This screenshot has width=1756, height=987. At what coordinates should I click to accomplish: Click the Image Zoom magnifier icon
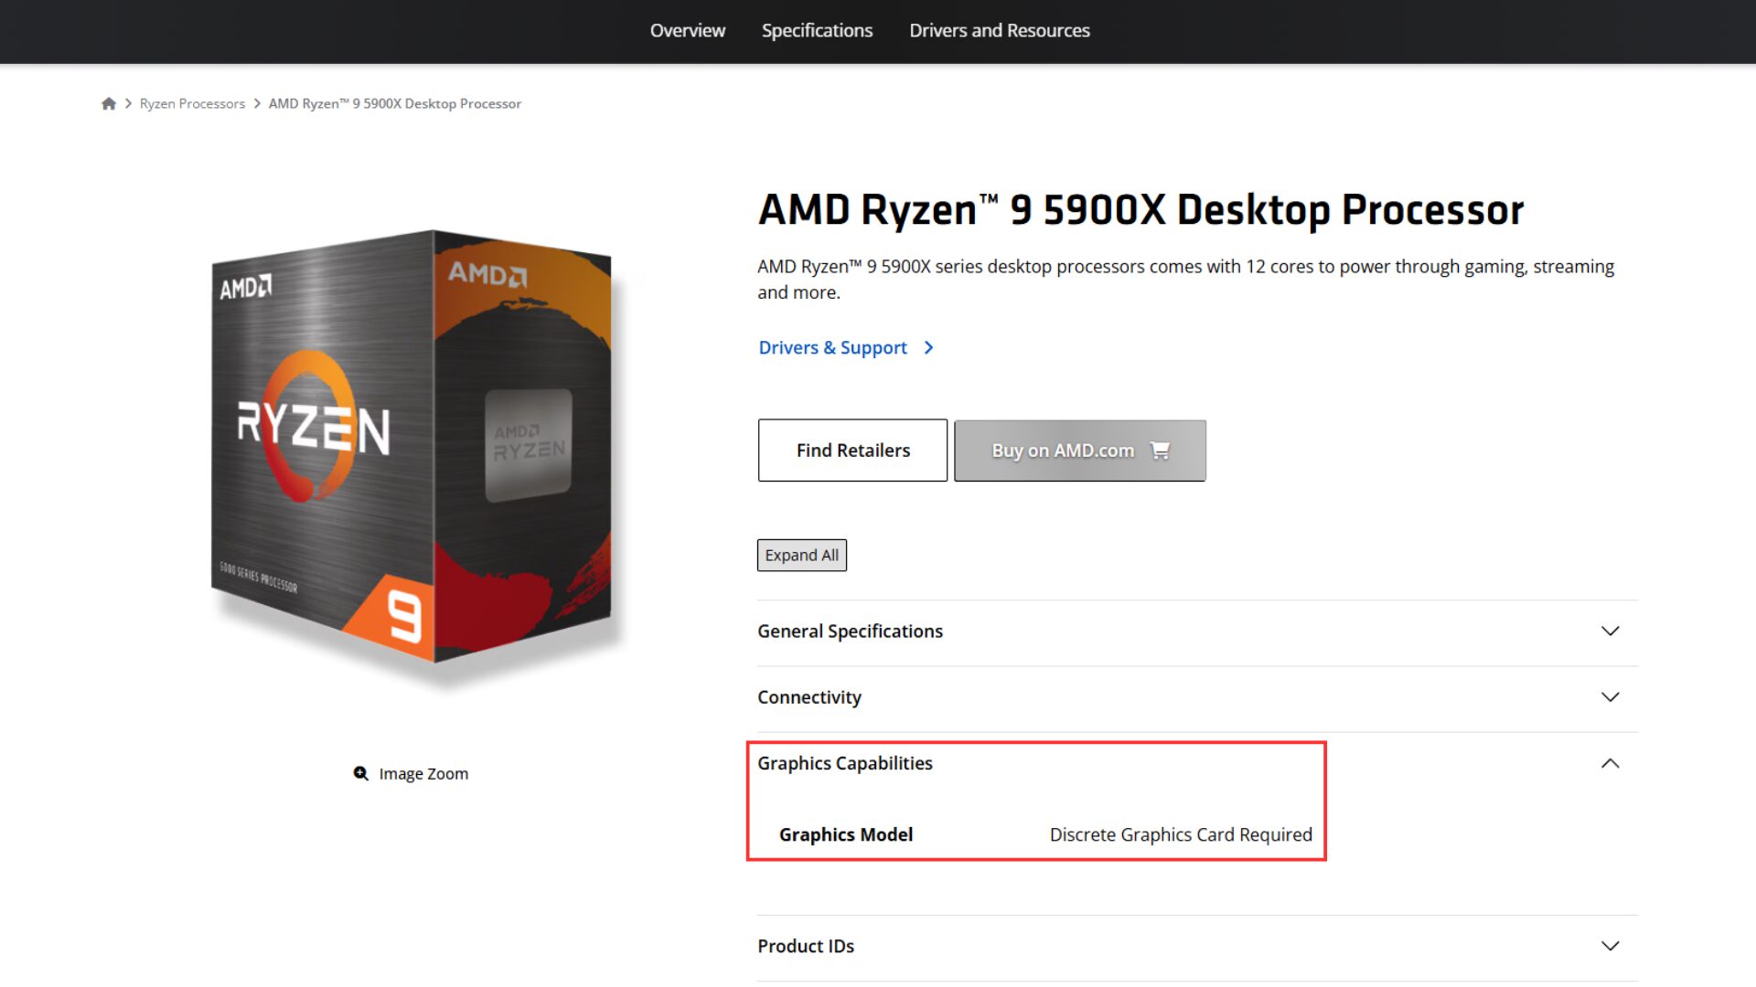tap(361, 773)
